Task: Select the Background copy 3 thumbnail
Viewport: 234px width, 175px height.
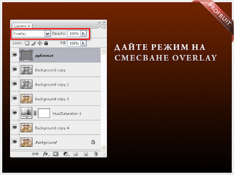Action: (x=27, y=98)
